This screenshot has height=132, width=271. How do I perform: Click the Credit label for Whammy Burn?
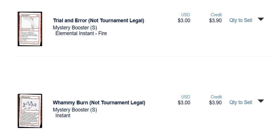point(216,97)
